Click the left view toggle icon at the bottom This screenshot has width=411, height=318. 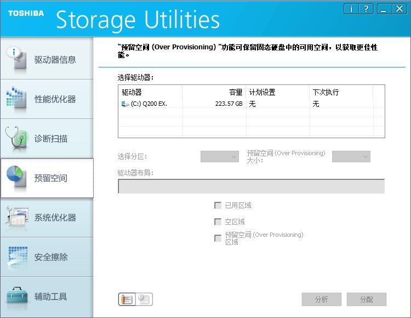(x=127, y=299)
